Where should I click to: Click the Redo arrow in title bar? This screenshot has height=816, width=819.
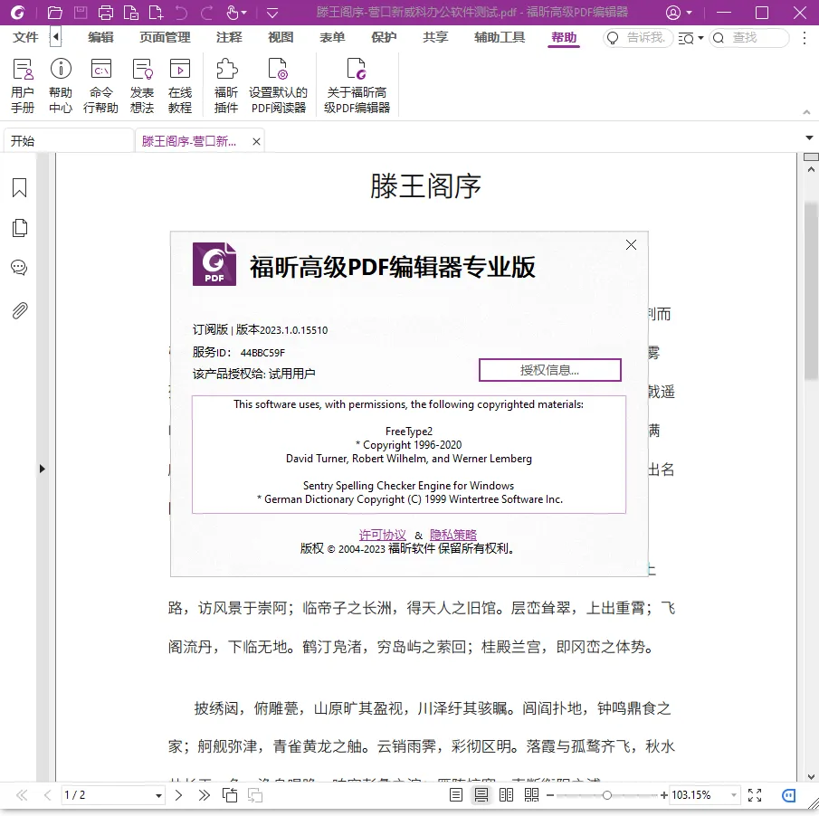[207, 13]
